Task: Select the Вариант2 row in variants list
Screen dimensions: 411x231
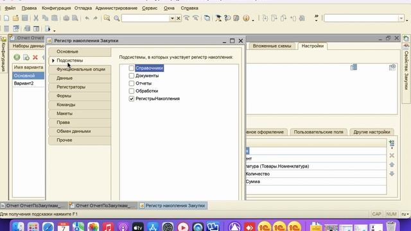Action: click(x=28, y=83)
